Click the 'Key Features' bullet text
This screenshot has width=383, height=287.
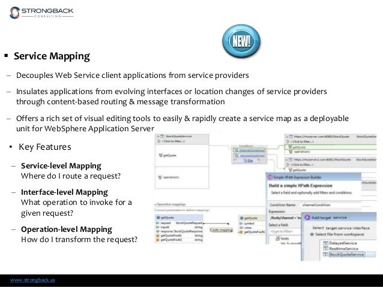point(45,147)
